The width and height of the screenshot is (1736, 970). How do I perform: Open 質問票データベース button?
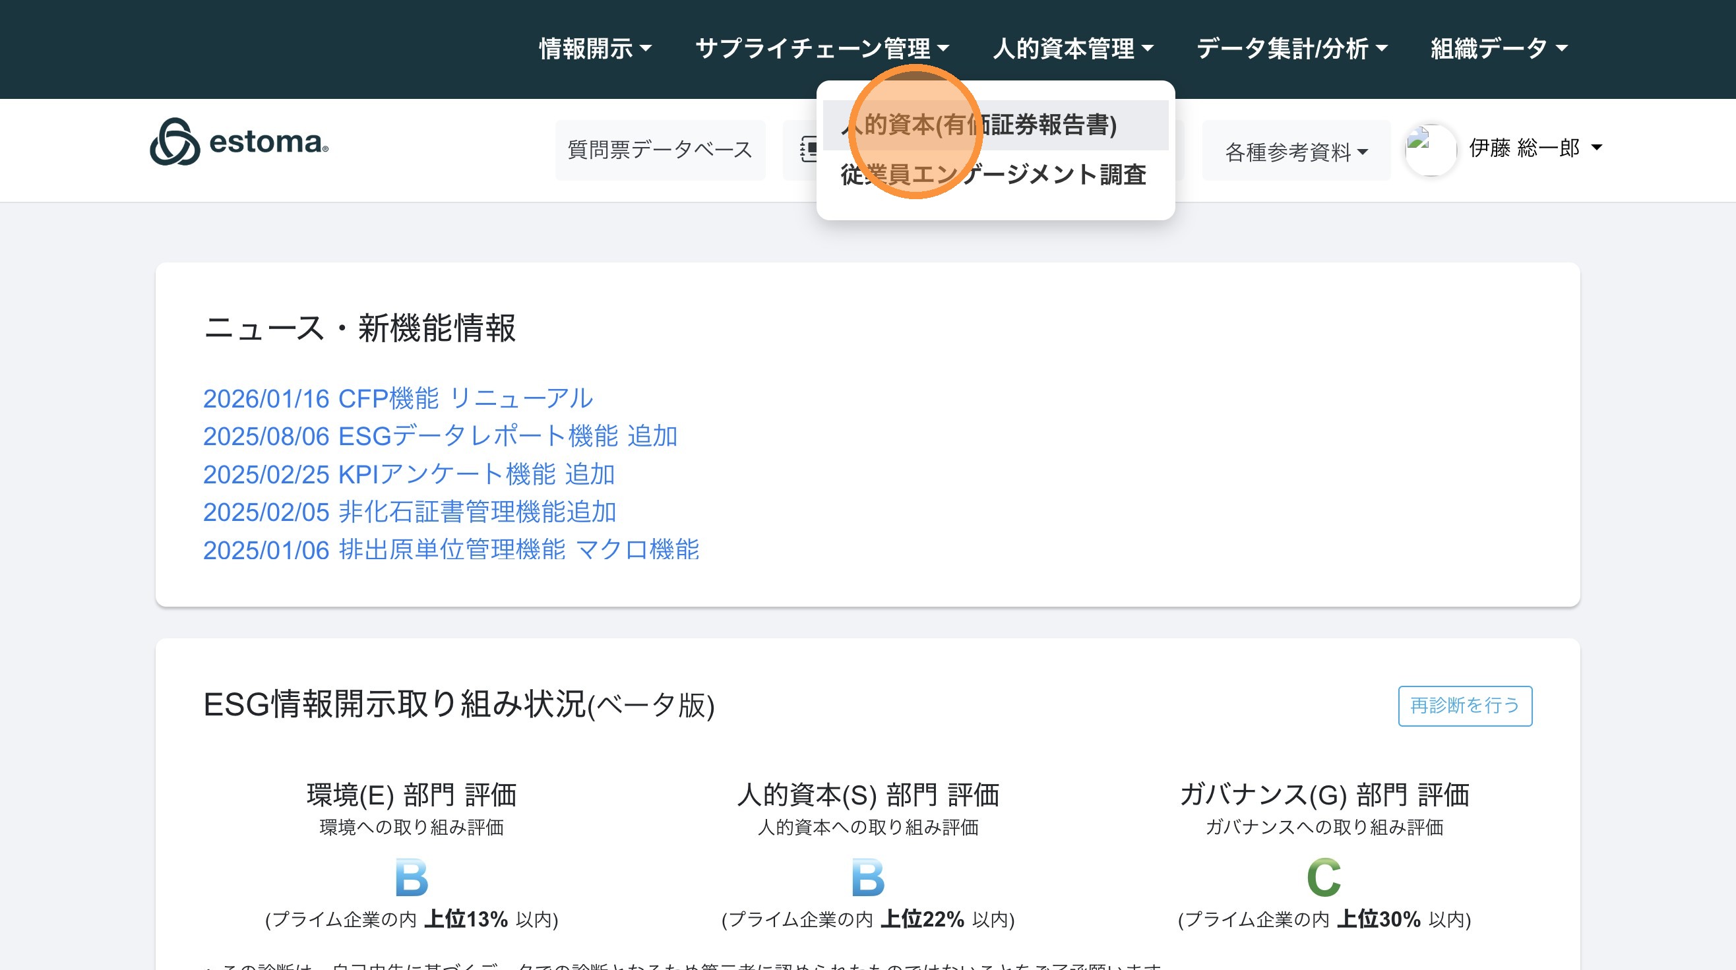tap(660, 150)
